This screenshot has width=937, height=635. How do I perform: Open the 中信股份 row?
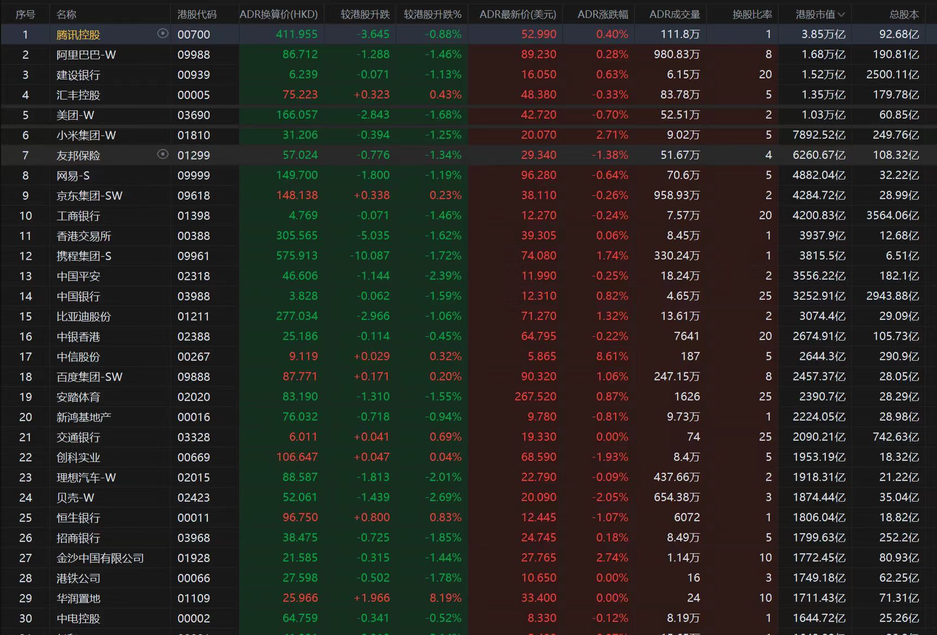point(78,357)
